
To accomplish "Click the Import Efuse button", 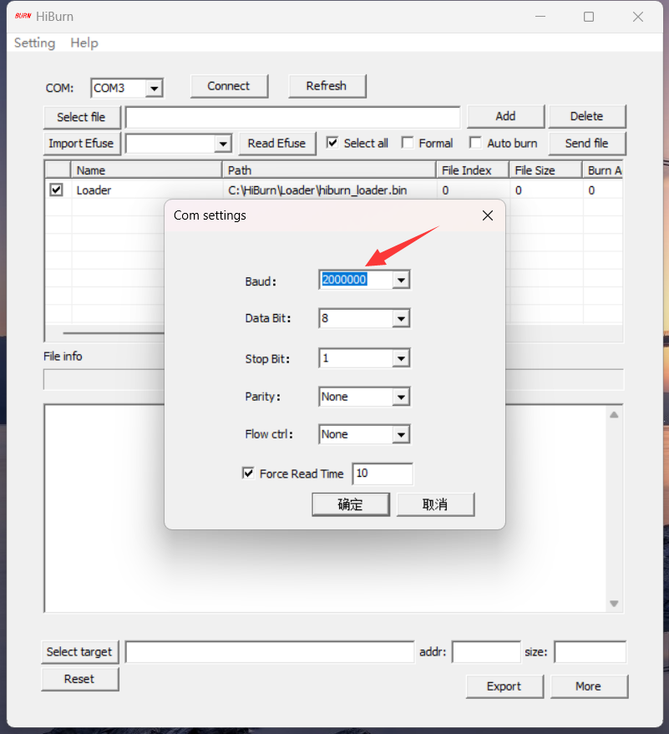I will click(x=82, y=144).
